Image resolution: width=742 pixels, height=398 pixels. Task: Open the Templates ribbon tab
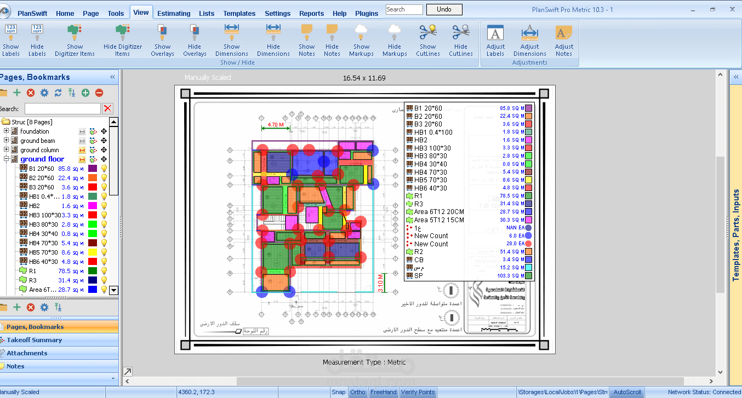239,14
